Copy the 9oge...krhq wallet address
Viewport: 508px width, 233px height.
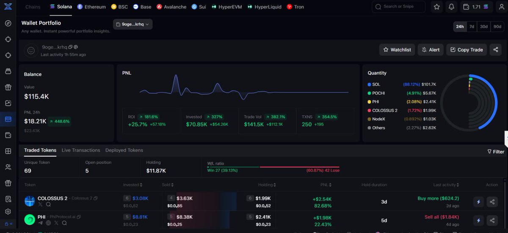coord(70,47)
